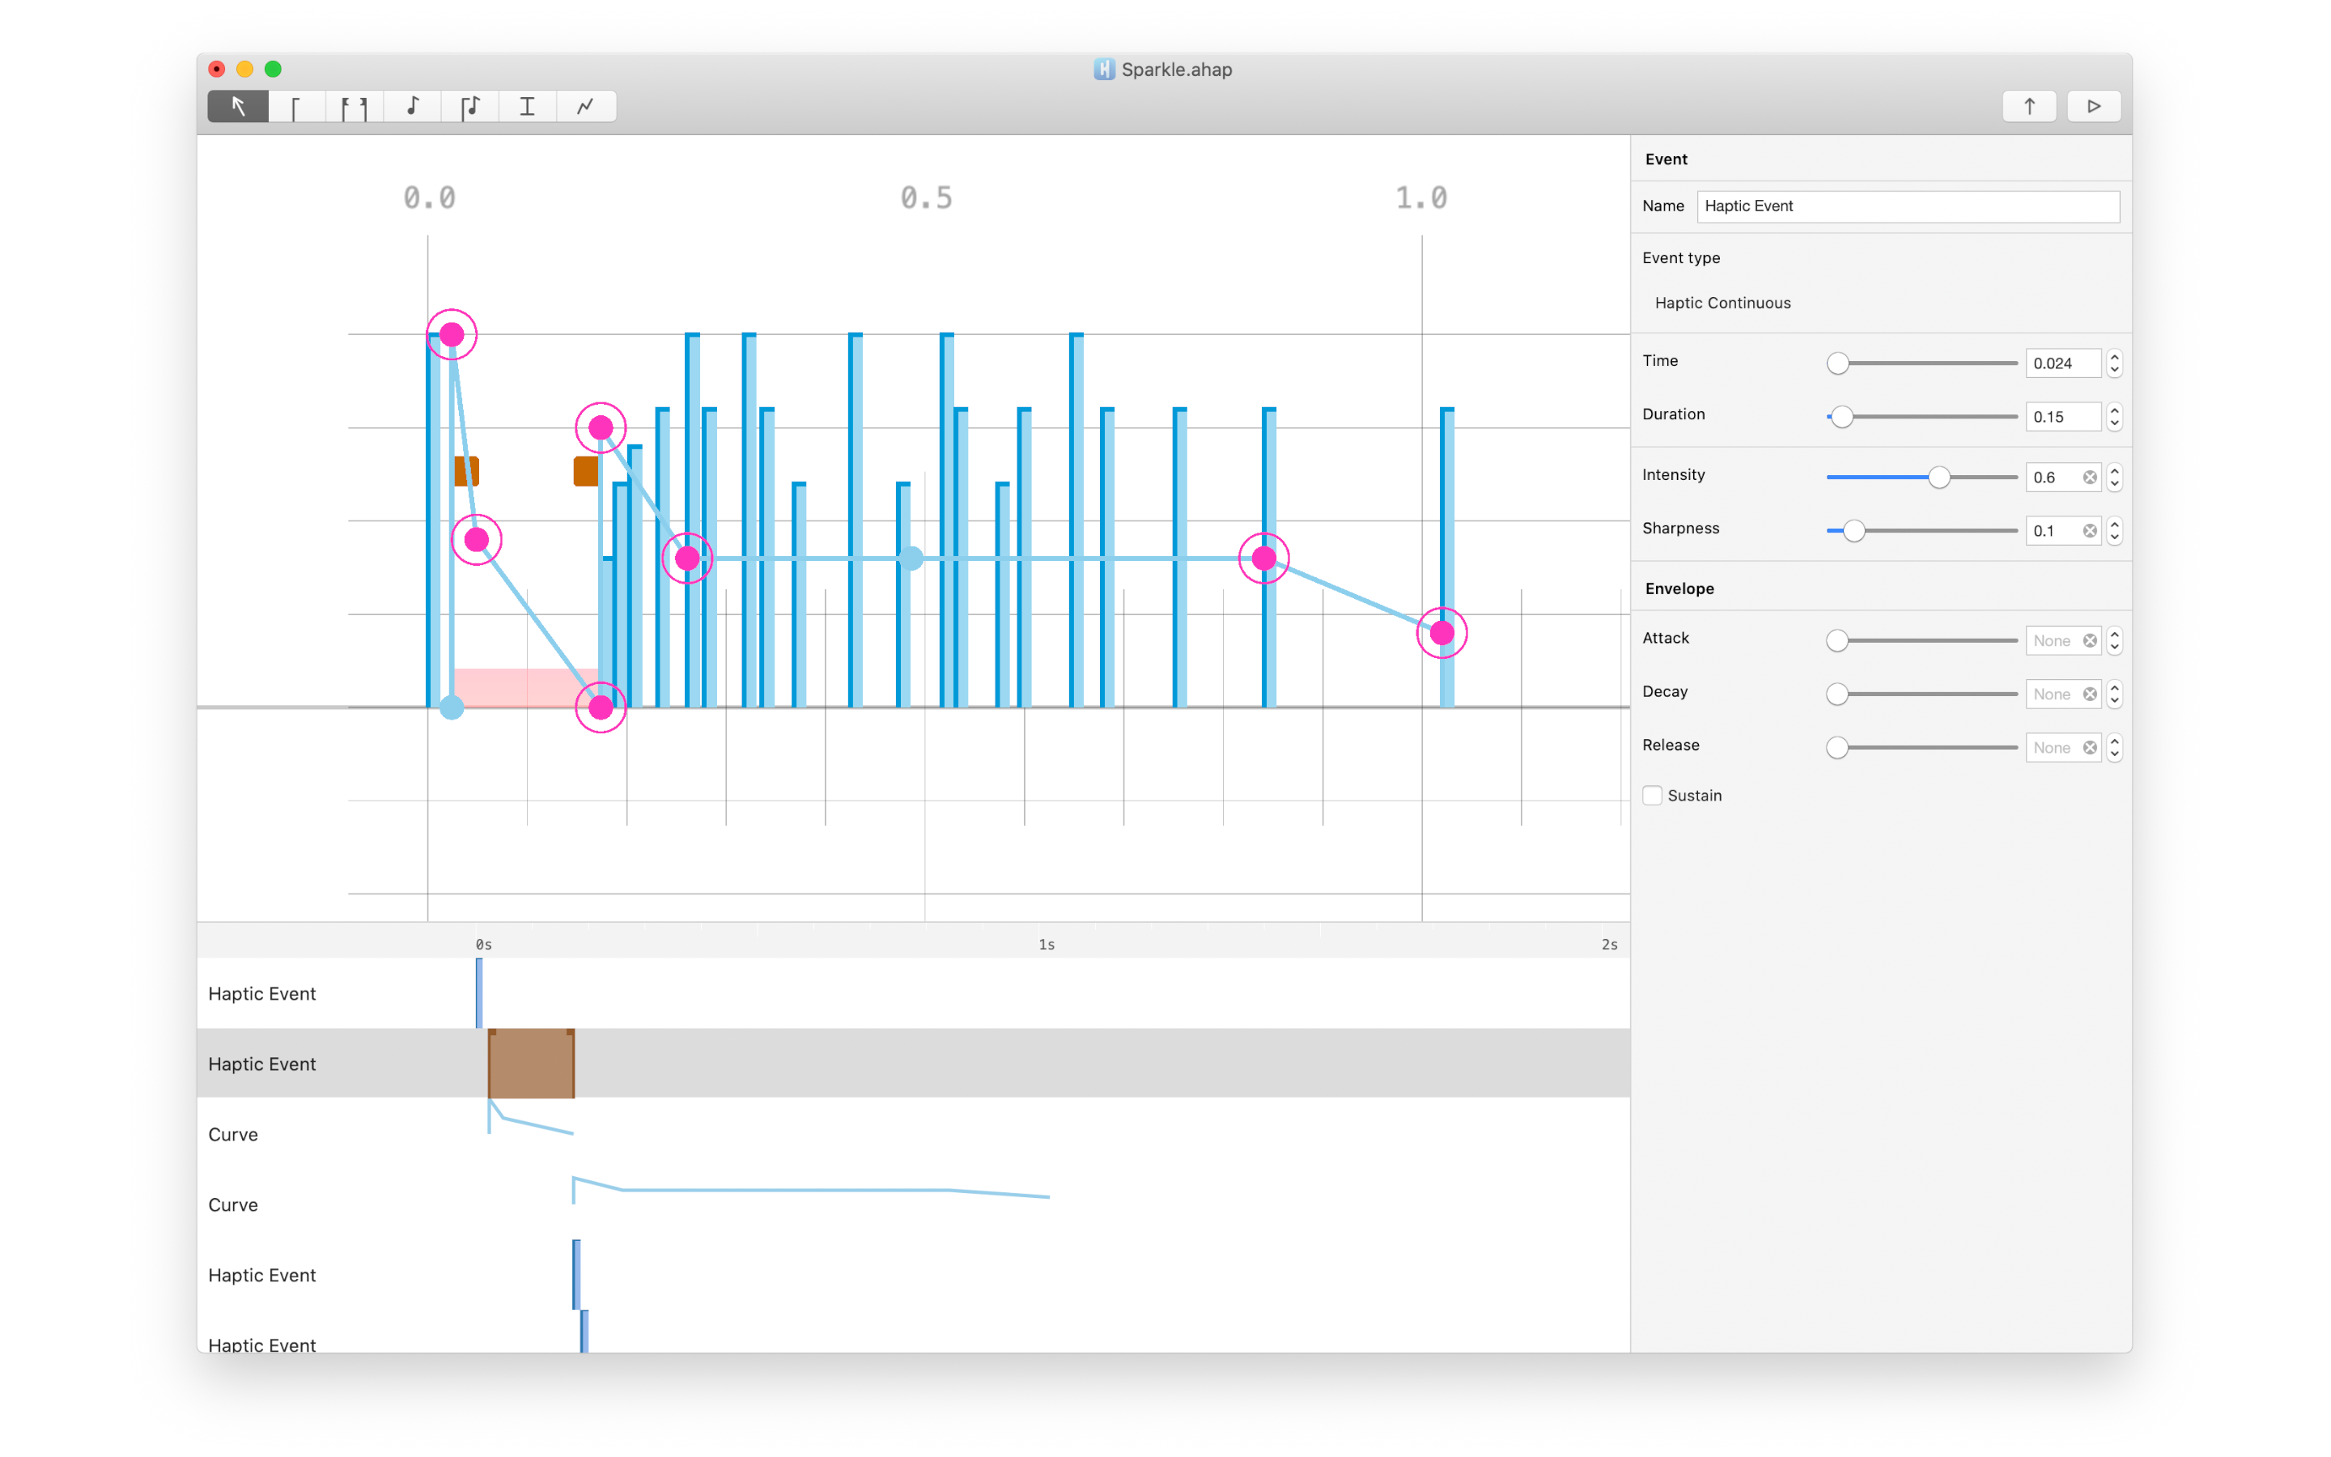
Task: Click the Attack value stepper arrows
Action: point(2114,641)
